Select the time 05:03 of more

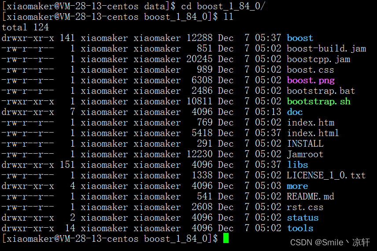268,186
